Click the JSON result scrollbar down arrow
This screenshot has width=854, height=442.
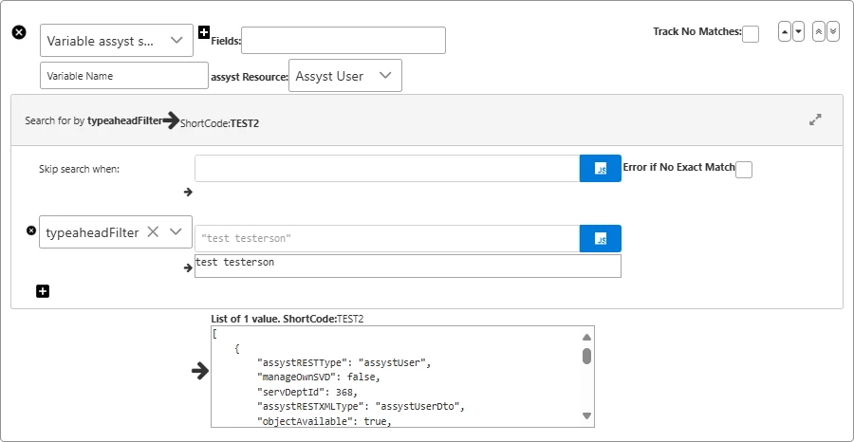tap(586, 415)
